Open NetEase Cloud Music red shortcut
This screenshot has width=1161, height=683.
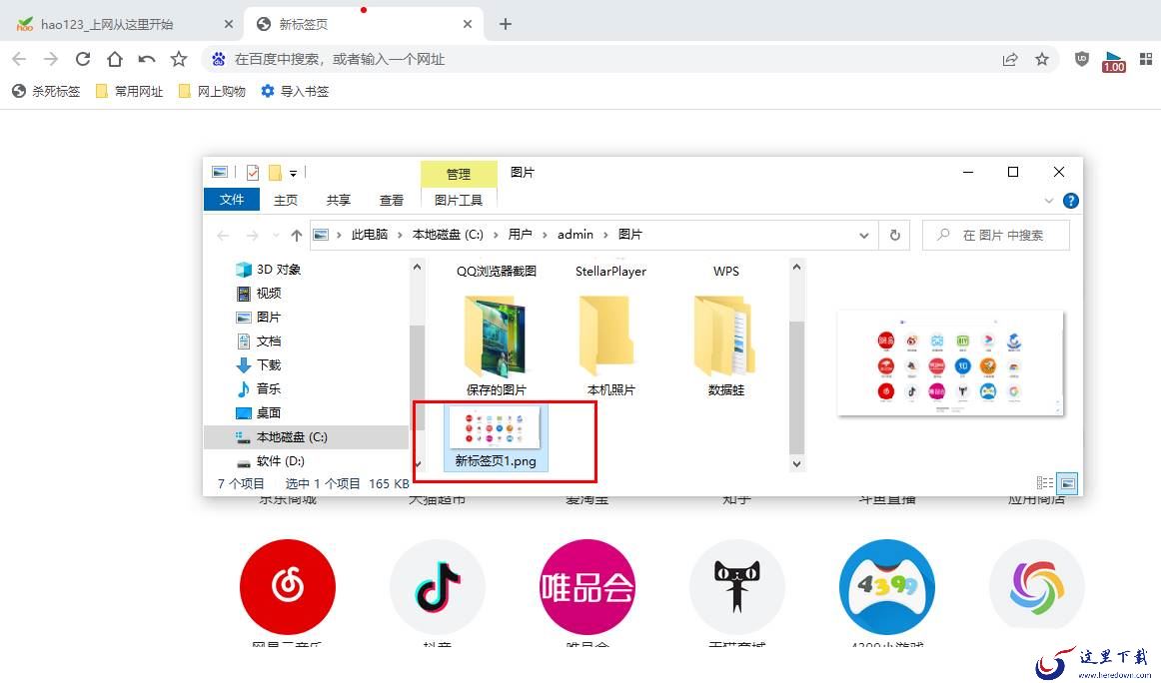[288, 587]
